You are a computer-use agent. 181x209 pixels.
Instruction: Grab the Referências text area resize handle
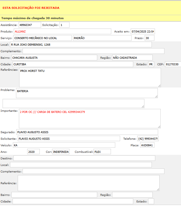tap(159, 85)
